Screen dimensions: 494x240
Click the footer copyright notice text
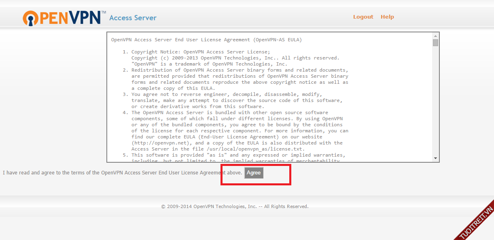click(235, 206)
